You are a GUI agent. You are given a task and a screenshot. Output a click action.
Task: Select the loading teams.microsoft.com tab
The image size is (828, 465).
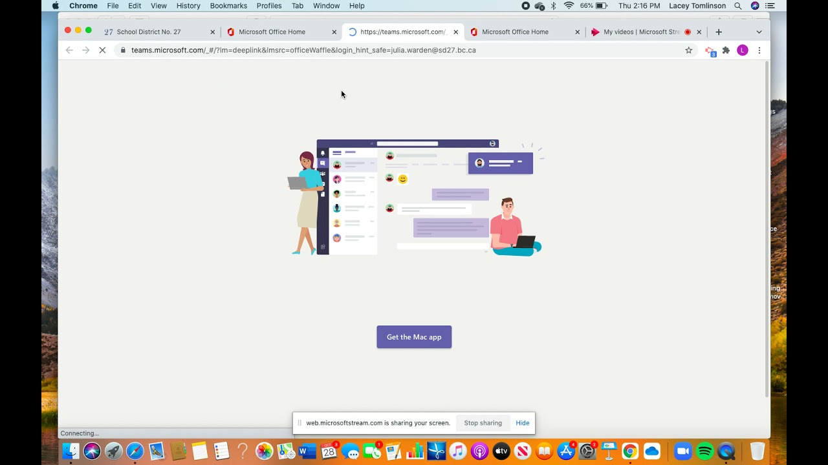click(402, 32)
